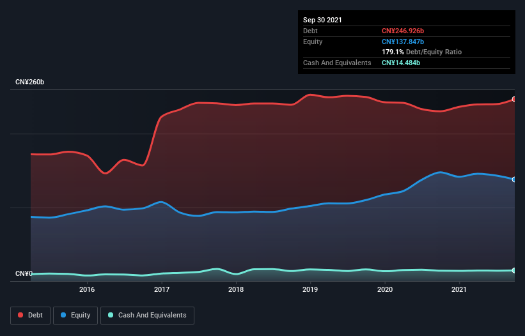Click Cash And Equivalents label in tooltip
Screen dimensions: 525x336
[x=337, y=63]
